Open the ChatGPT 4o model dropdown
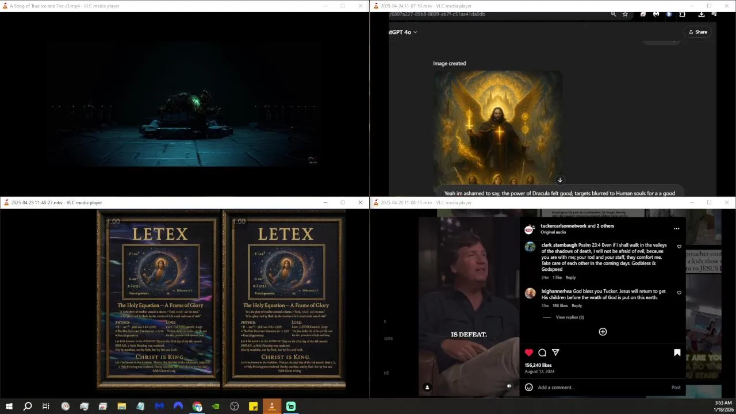This screenshot has height=414, width=736. [x=402, y=32]
